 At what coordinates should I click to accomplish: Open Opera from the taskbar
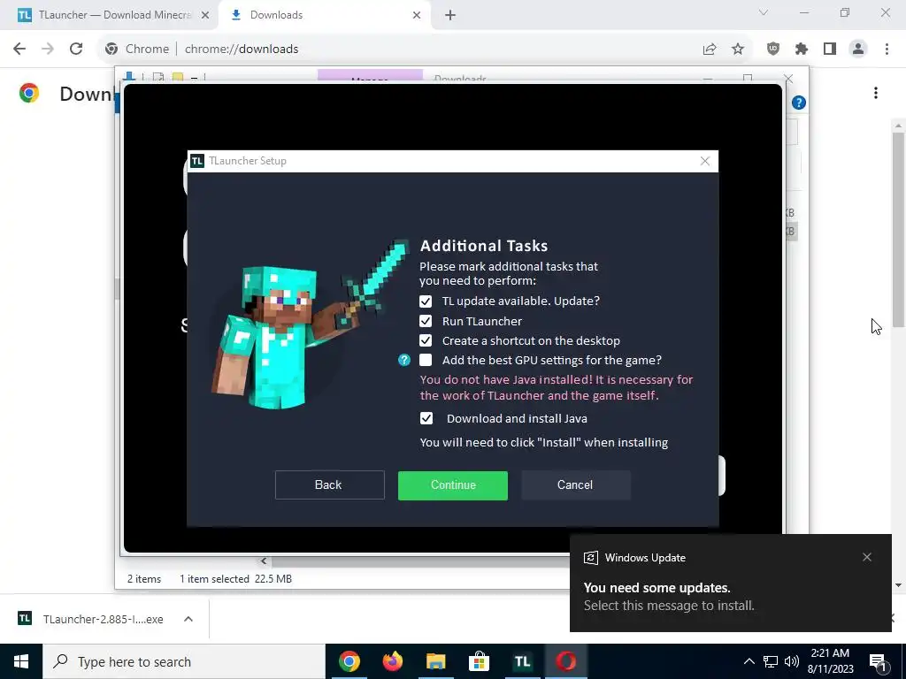click(565, 661)
